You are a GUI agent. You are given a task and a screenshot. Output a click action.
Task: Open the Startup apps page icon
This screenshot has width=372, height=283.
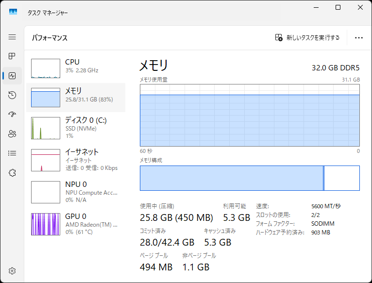click(12, 115)
